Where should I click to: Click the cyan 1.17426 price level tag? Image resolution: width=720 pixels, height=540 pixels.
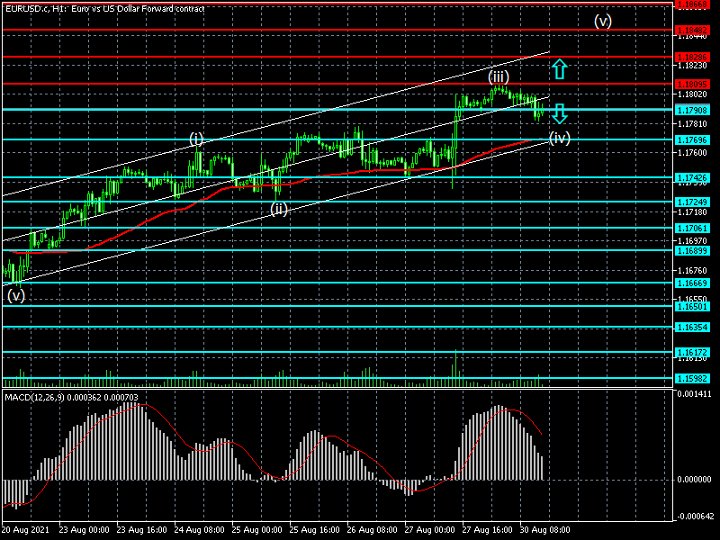692,177
